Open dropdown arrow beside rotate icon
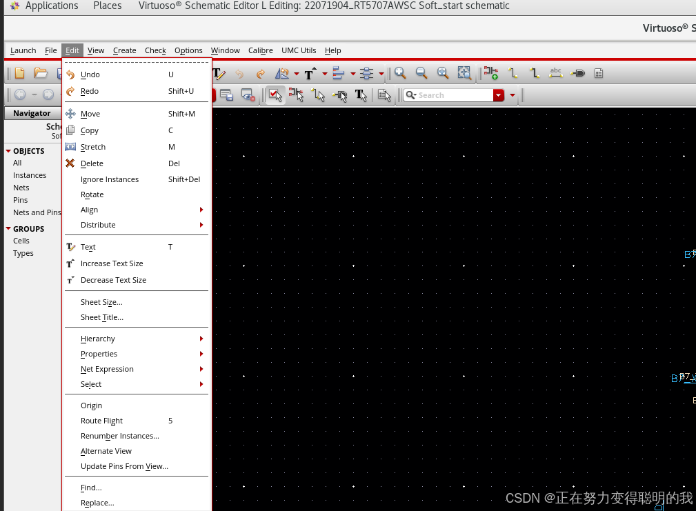Image resolution: width=696 pixels, height=511 pixels. click(x=297, y=74)
